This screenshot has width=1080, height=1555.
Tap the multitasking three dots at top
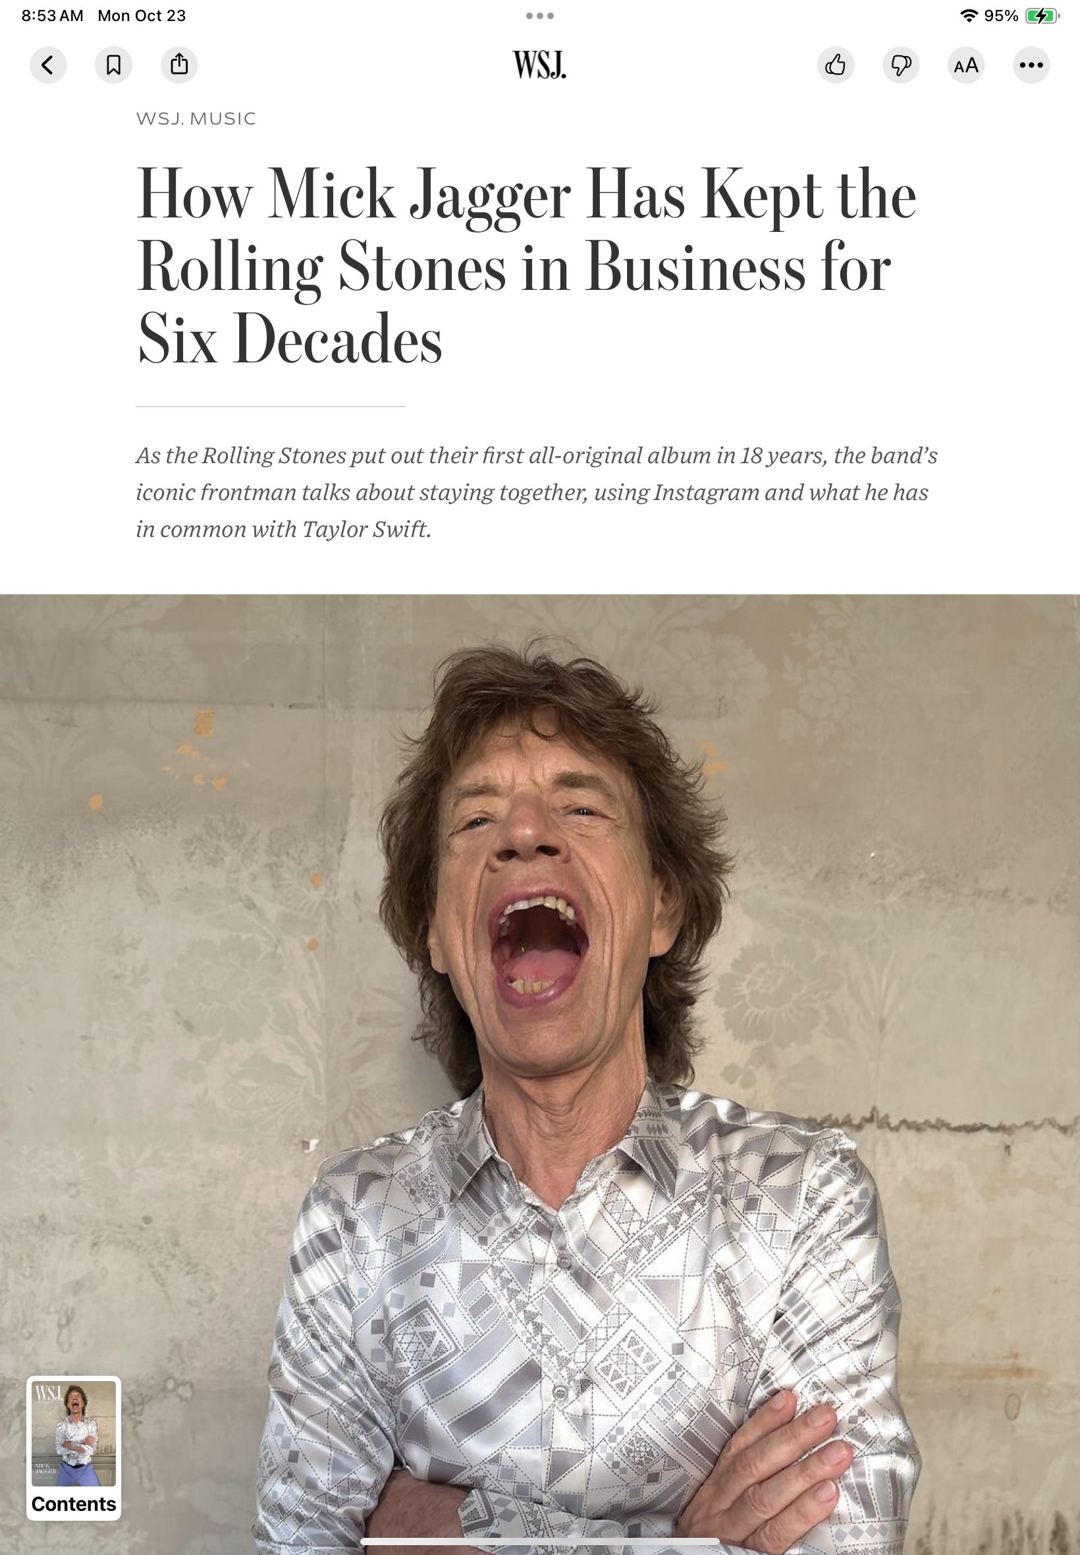(540, 16)
